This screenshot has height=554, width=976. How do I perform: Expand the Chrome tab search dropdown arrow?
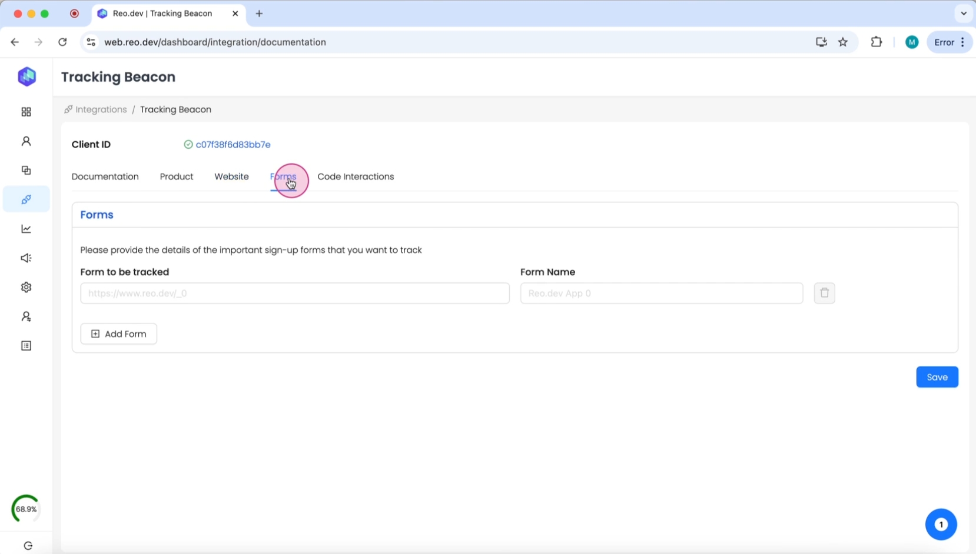point(963,13)
